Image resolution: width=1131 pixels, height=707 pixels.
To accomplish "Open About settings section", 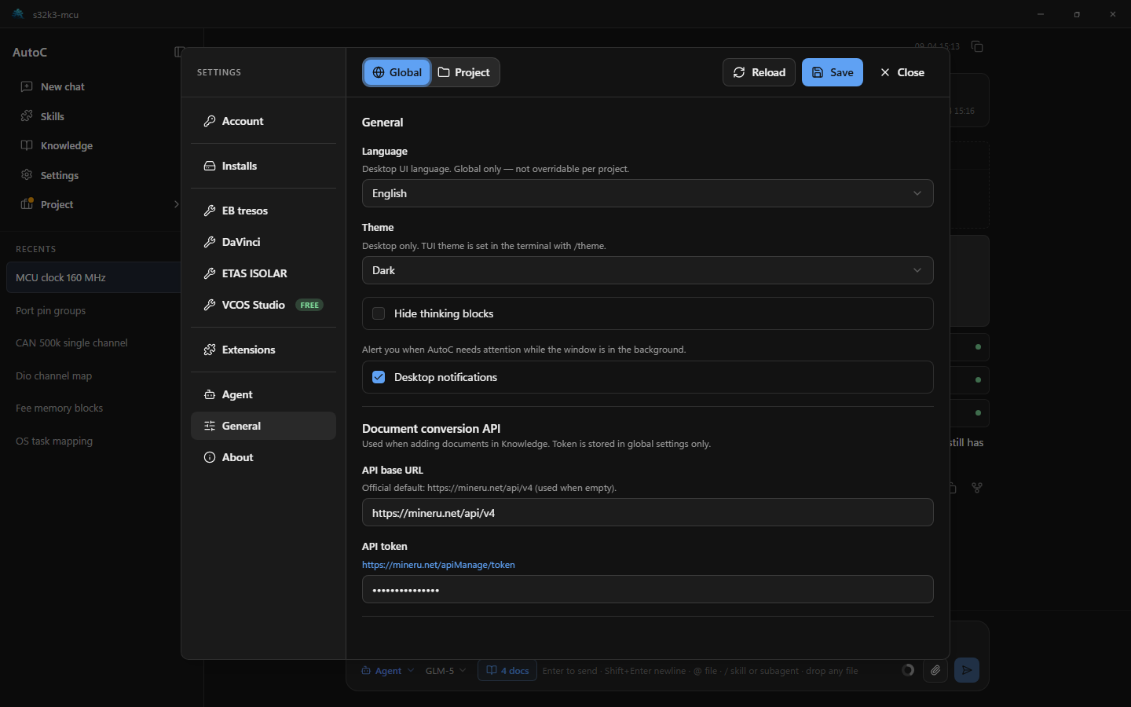I will click(x=263, y=457).
